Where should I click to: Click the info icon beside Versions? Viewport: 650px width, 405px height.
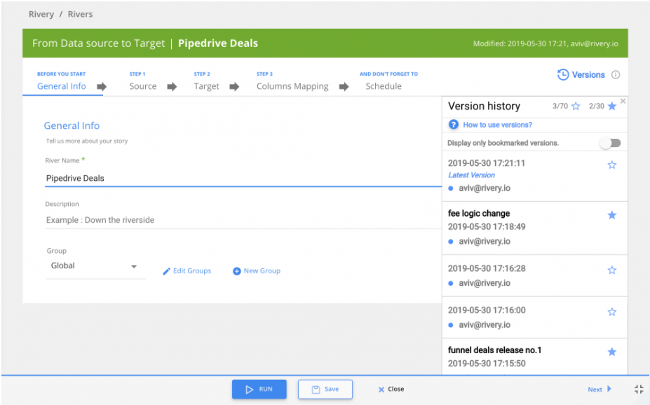(616, 75)
